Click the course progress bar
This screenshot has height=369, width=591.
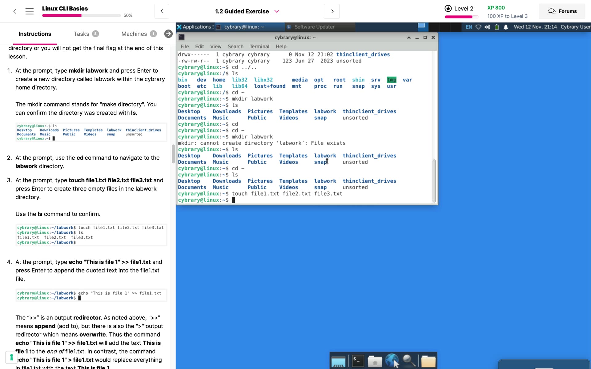point(81,15)
